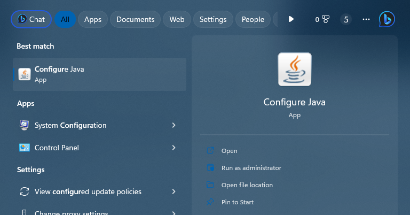Launch Bing chat from top-right icon
The height and width of the screenshot is (215, 410).
coord(387,19)
